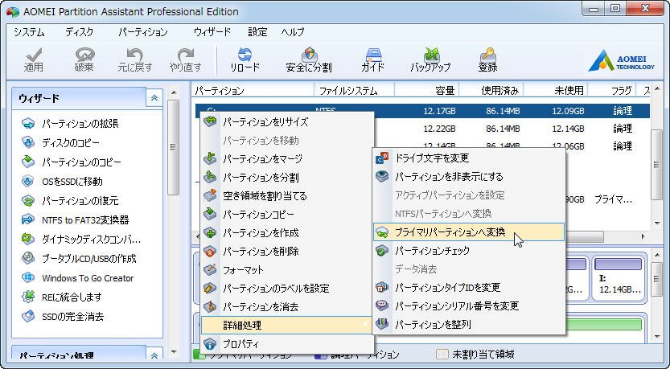Open the ディスク menu
Viewport: 670px width, 369px height.
[x=80, y=32]
